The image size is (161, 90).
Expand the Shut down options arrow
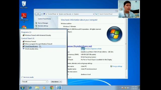coord(61,82)
